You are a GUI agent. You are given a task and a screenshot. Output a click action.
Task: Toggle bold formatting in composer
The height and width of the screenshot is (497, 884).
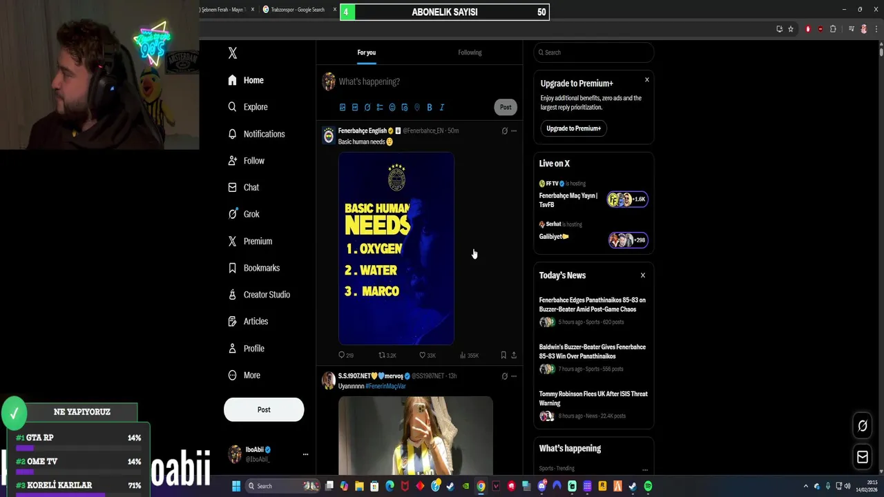[x=430, y=108]
